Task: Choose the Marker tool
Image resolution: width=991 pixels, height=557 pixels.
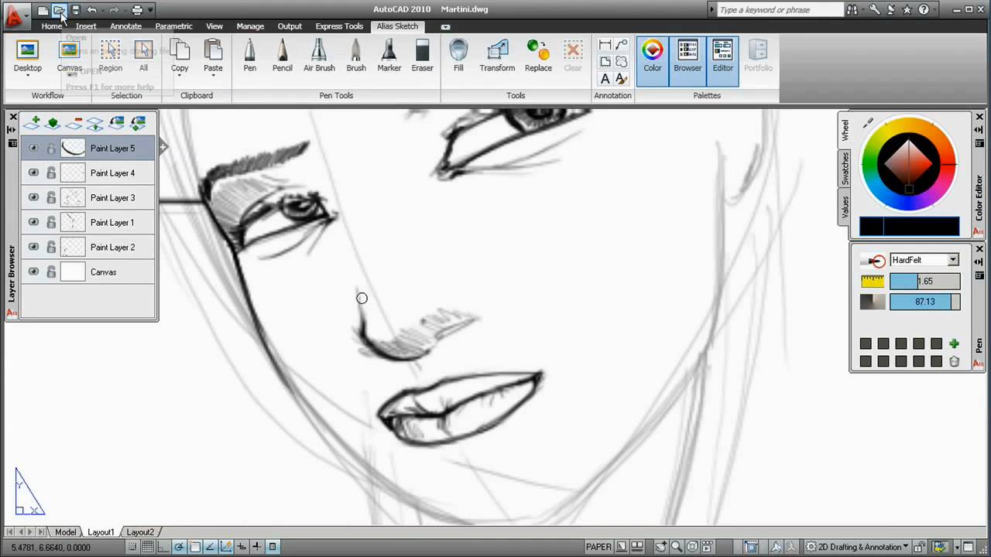Action: (x=389, y=56)
